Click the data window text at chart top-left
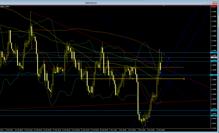Image resolution: width=219 pixels, height=133 pixels. coord(5,7)
